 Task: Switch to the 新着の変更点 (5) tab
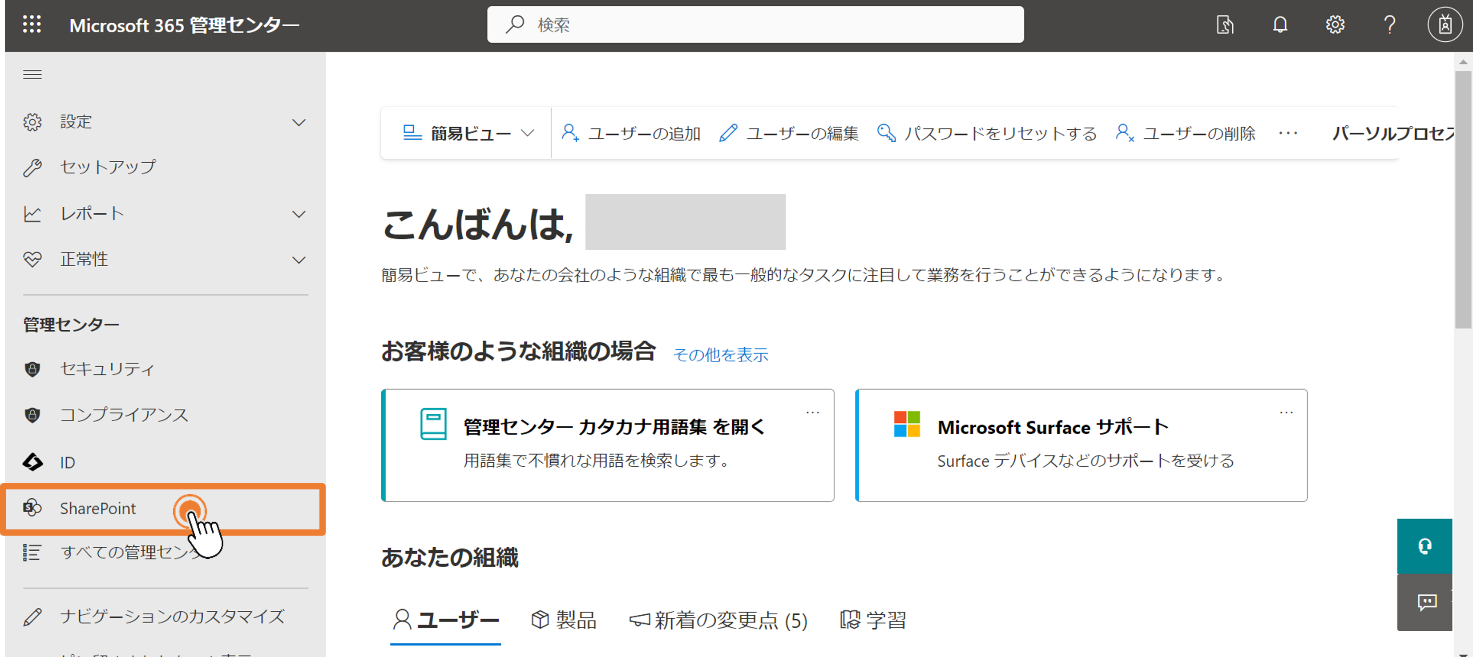pos(718,621)
